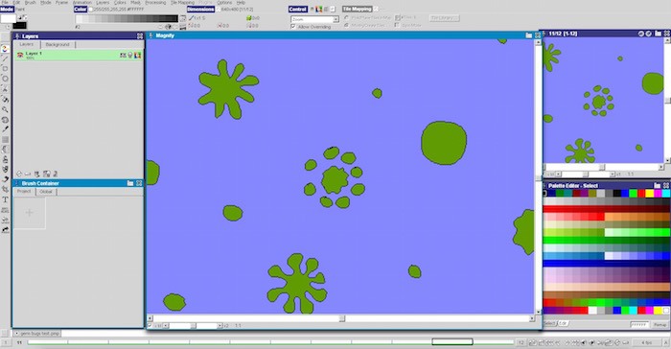This screenshot has width=671, height=349.
Task: Open the Edit tab in Palette Editor
Action: click(563, 324)
